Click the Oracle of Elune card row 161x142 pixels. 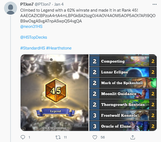[x=123, y=126]
